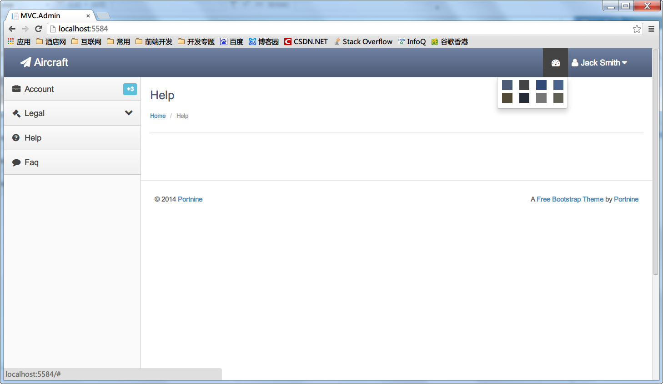
Task: Reload the page with the refresh icon
Action: (39, 29)
